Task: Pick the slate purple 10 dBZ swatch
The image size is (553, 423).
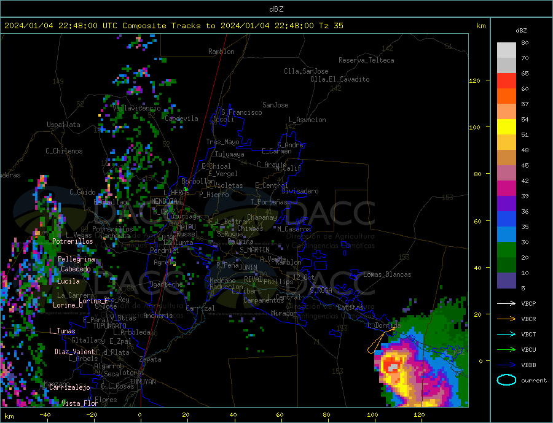Action: [x=506, y=280]
